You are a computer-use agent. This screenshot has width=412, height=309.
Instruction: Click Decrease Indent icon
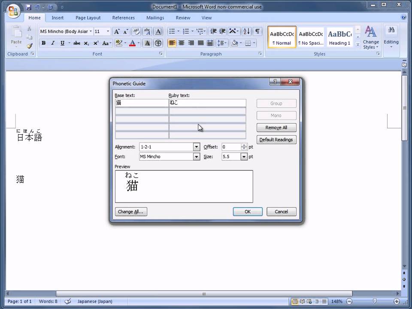(213, 31)
